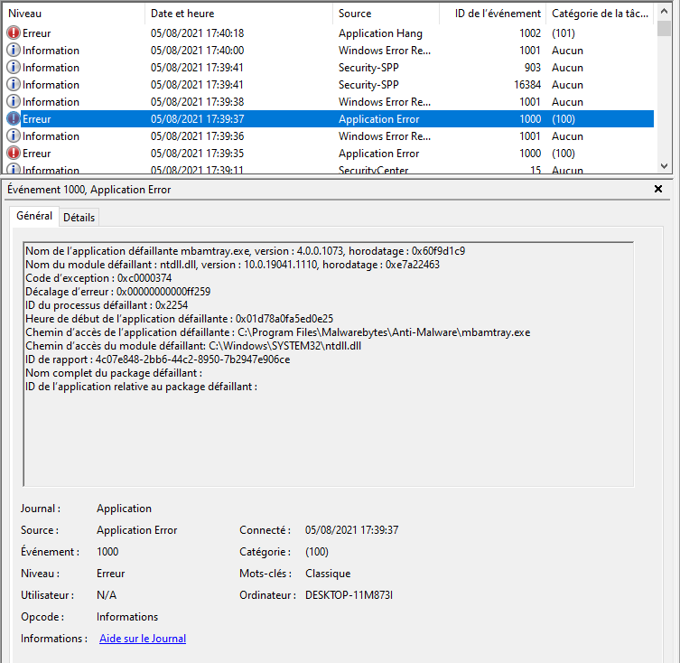This screenshot has width=680, height=663.
Task: Click the Journal value Application
Action: (124, 509)
